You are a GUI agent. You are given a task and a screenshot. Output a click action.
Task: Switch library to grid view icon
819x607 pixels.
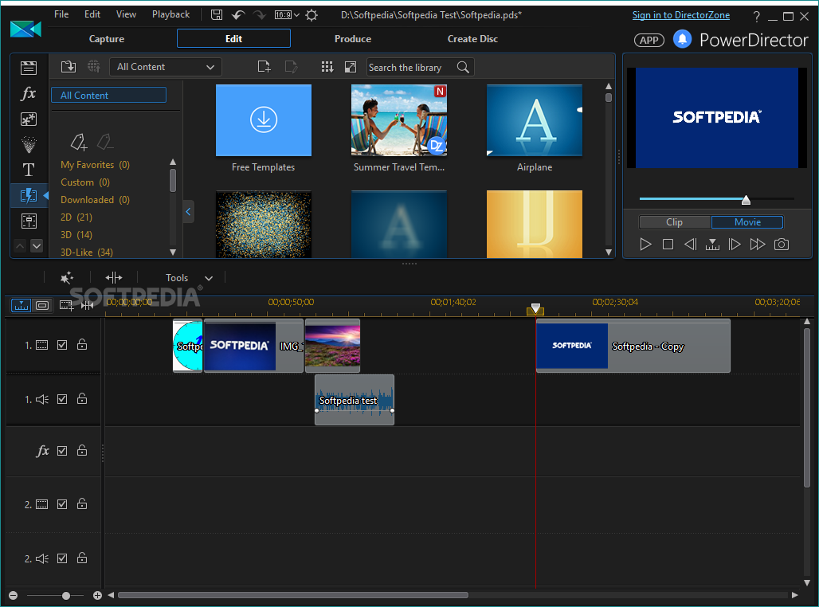[327, 67]
